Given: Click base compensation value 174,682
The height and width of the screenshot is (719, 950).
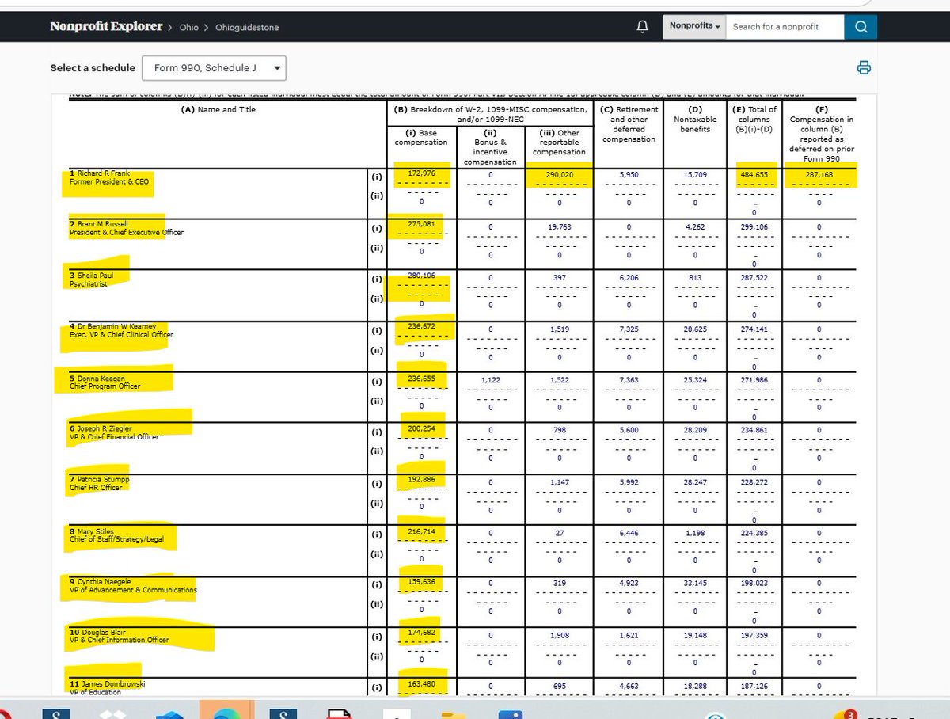Looking at the screenshot, I should [421, 634].
